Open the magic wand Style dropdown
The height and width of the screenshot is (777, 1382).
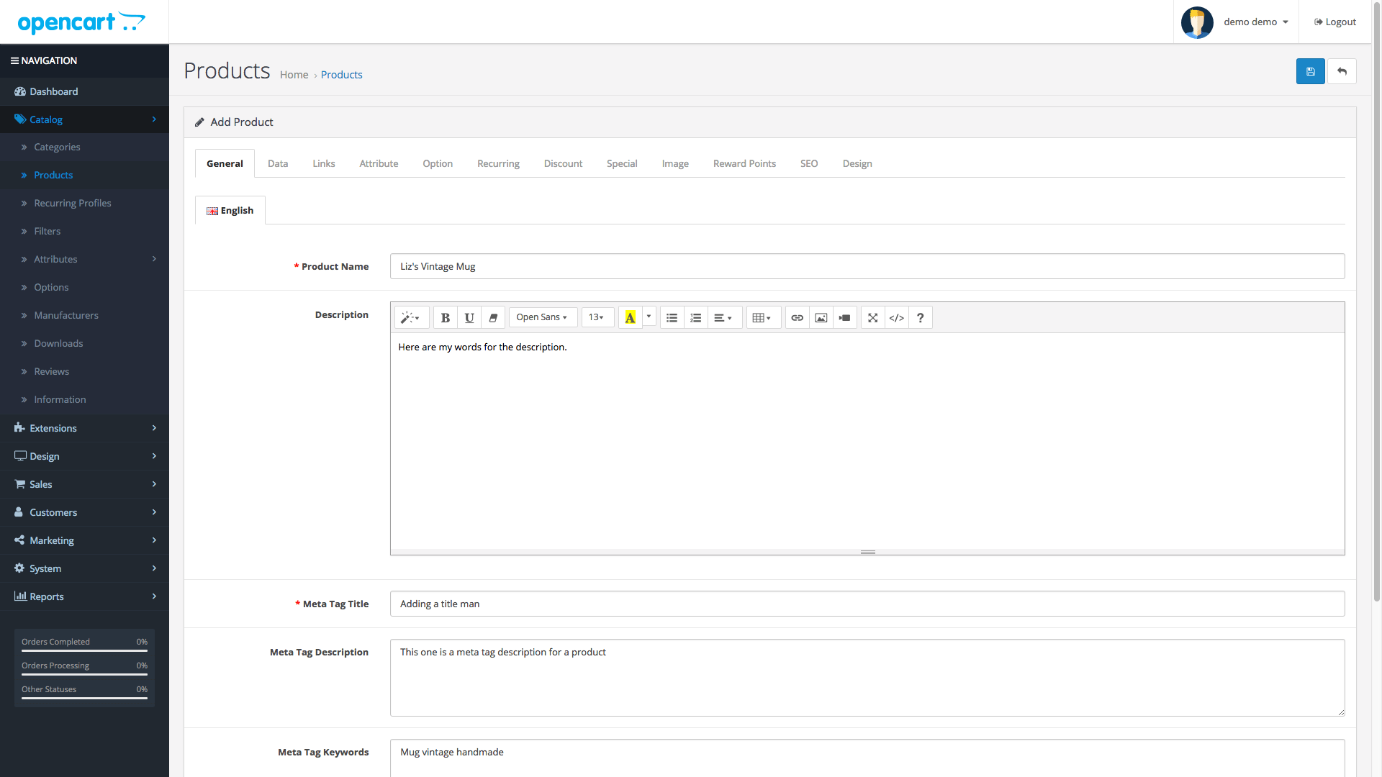tap(412, 317)
